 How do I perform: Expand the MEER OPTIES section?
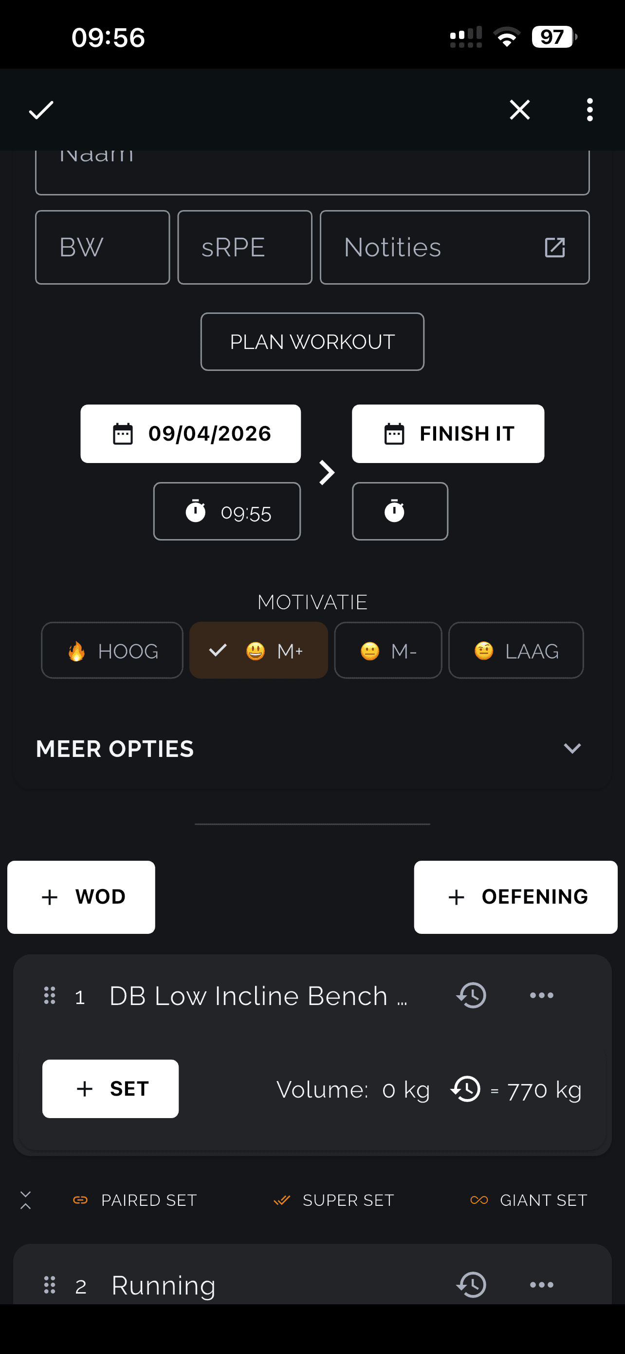[x=571, y=749]
